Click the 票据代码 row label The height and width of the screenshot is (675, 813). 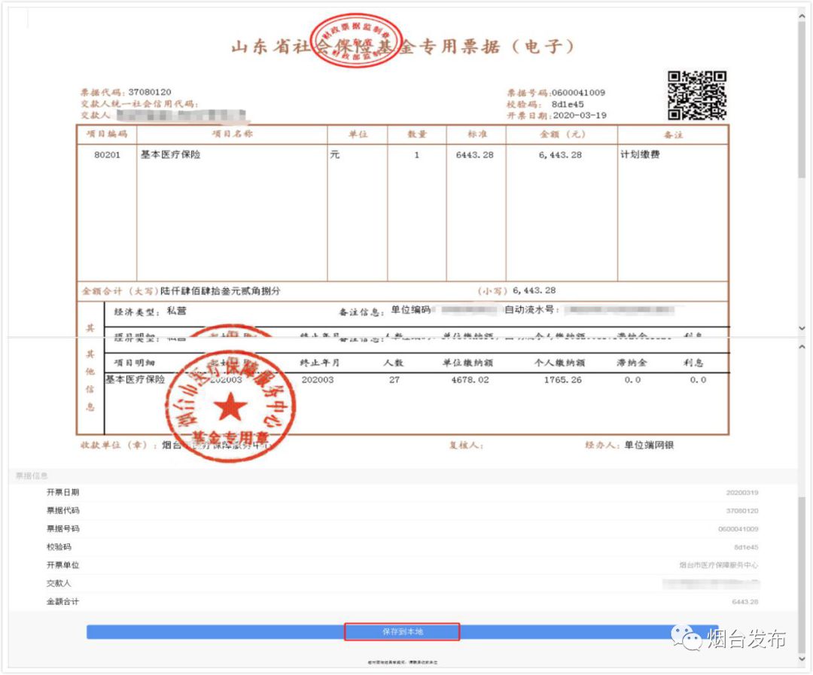[62, 510]
